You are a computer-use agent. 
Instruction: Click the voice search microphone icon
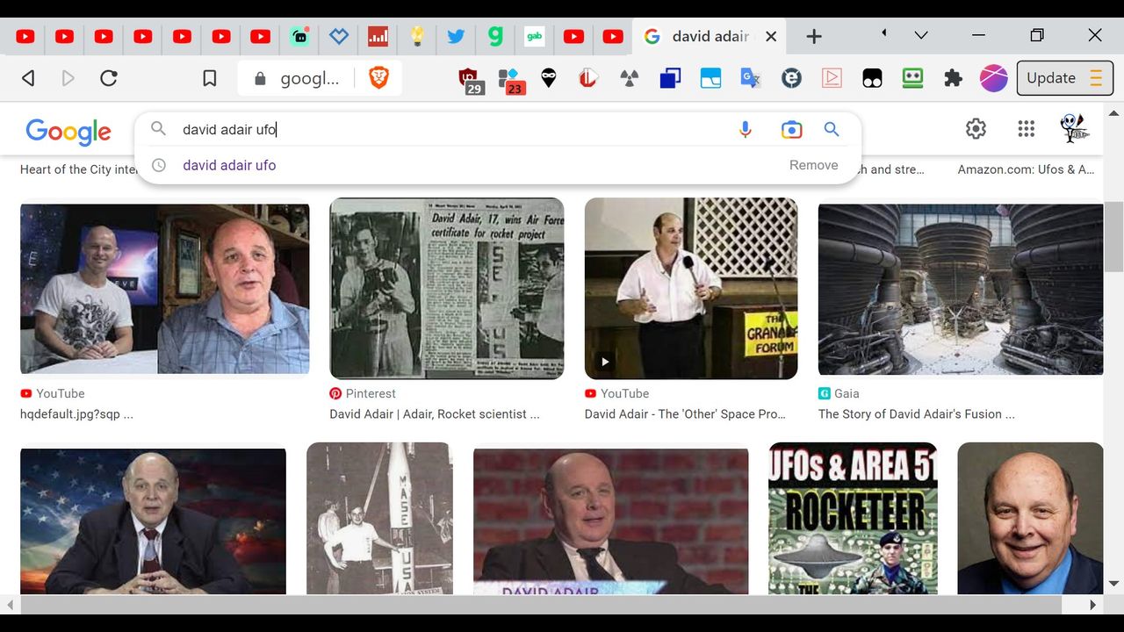[746, 130]
